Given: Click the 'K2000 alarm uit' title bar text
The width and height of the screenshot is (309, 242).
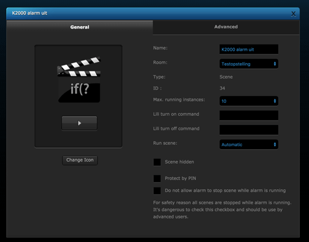Looking at the screenshot, I should click(x=30, y=13).
